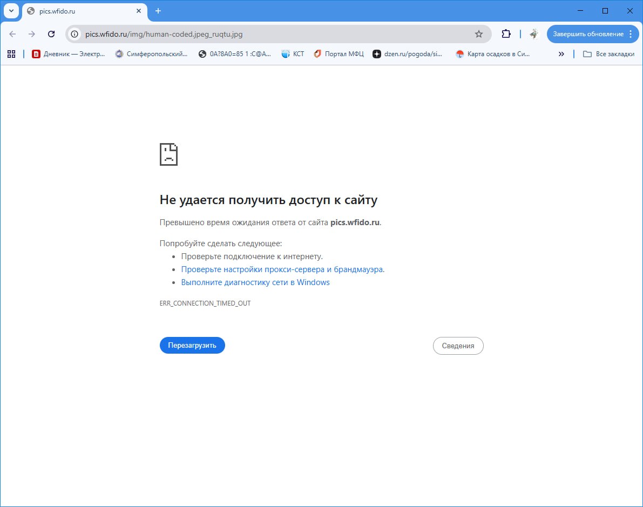Viewport: 643px width, 507px height.
Task: Click the address bar URL field
Action: click(x=270, y=34)
